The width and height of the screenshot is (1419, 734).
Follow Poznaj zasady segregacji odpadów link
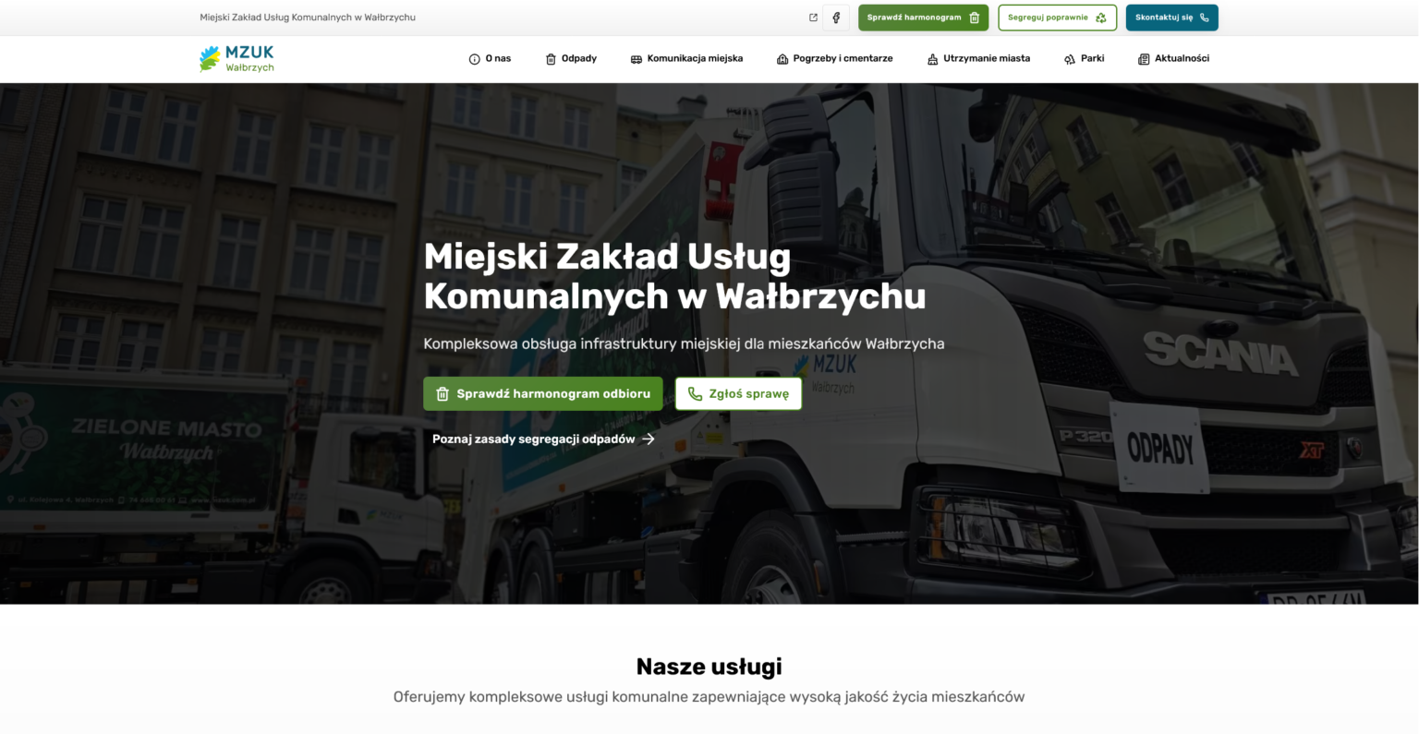click(543, 439)
